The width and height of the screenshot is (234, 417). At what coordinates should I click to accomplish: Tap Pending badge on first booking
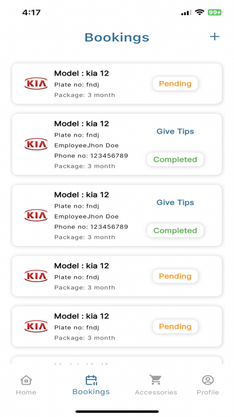[175, 84]
